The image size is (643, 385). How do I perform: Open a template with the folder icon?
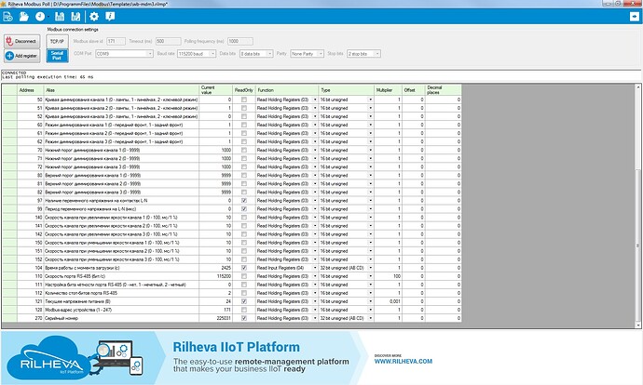pos(24,17)
